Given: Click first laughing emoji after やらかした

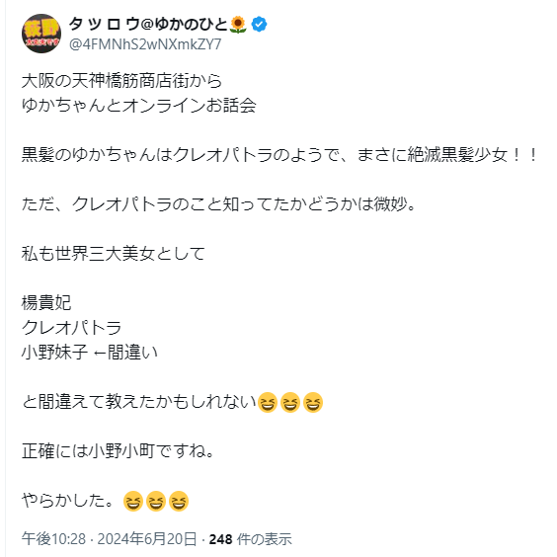Looking at the screenshot, I should pyautogui.click(x=133, y=502).
